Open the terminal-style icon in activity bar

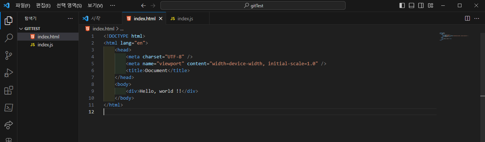point(9,108)
